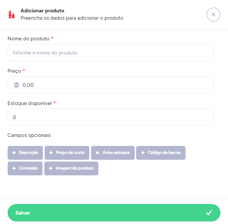Click the red product bottles icon
The image size is (228, 224).
[x=12, y=15]
